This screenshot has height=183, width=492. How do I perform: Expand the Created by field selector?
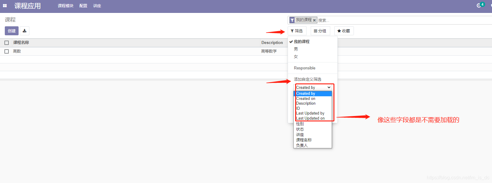pos(313,87)
